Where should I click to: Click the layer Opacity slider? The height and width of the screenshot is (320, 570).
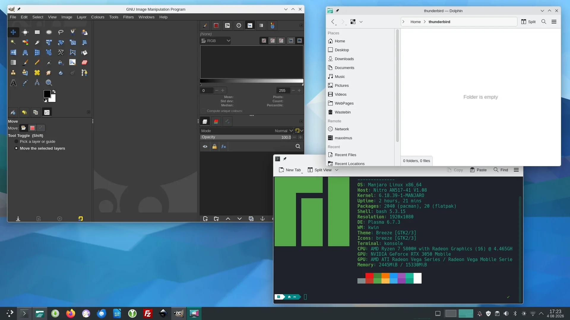(x=246, y=137)
